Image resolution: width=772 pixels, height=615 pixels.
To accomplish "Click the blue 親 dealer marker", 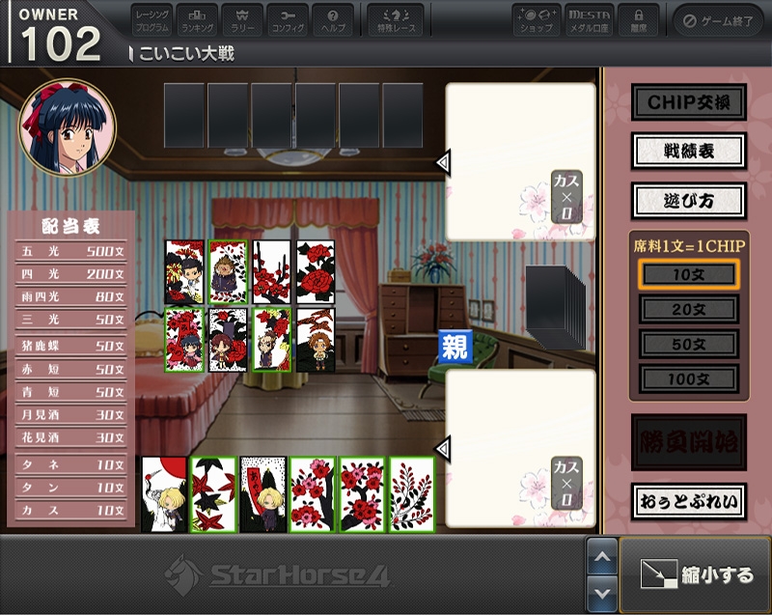I will [x=455, y=347].
